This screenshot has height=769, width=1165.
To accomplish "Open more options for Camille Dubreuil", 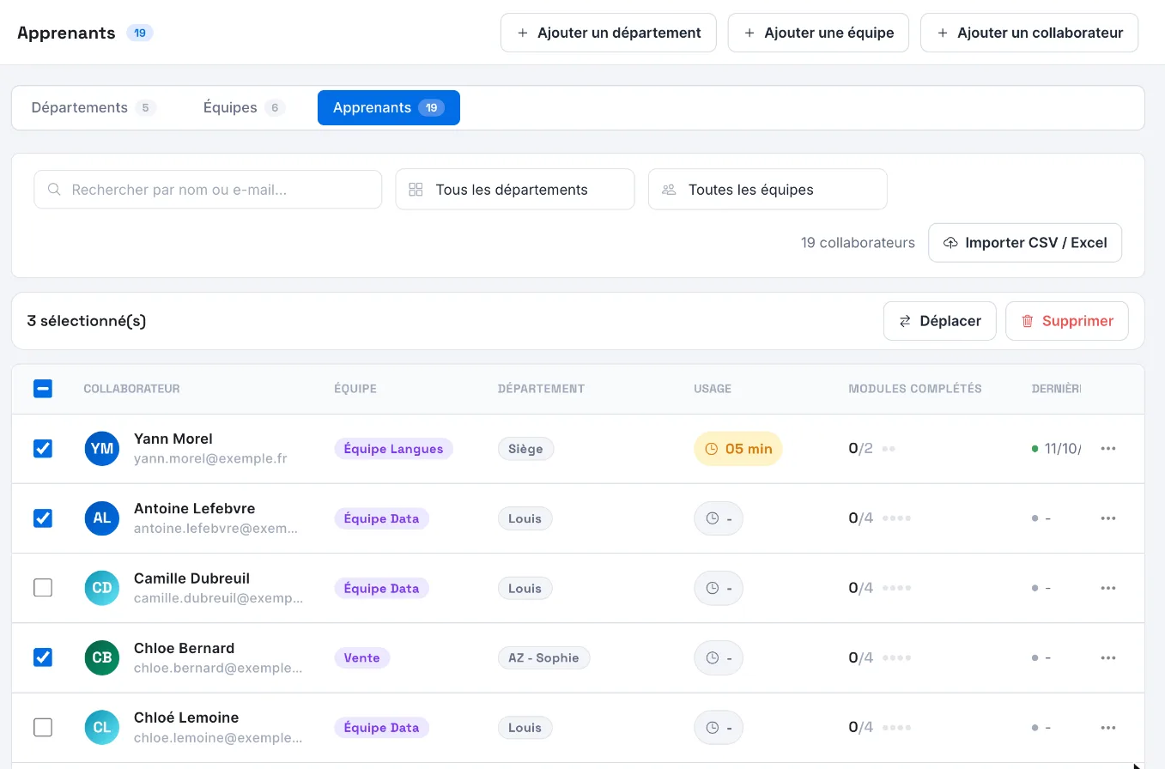I will pos(1108,588).
